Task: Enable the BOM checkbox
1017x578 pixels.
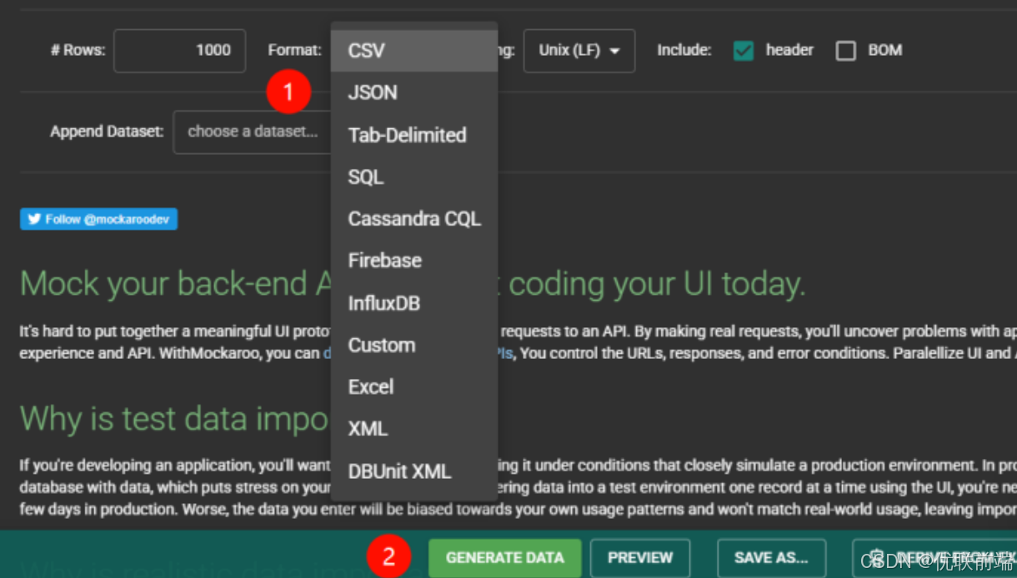Action: coord(846,51)
